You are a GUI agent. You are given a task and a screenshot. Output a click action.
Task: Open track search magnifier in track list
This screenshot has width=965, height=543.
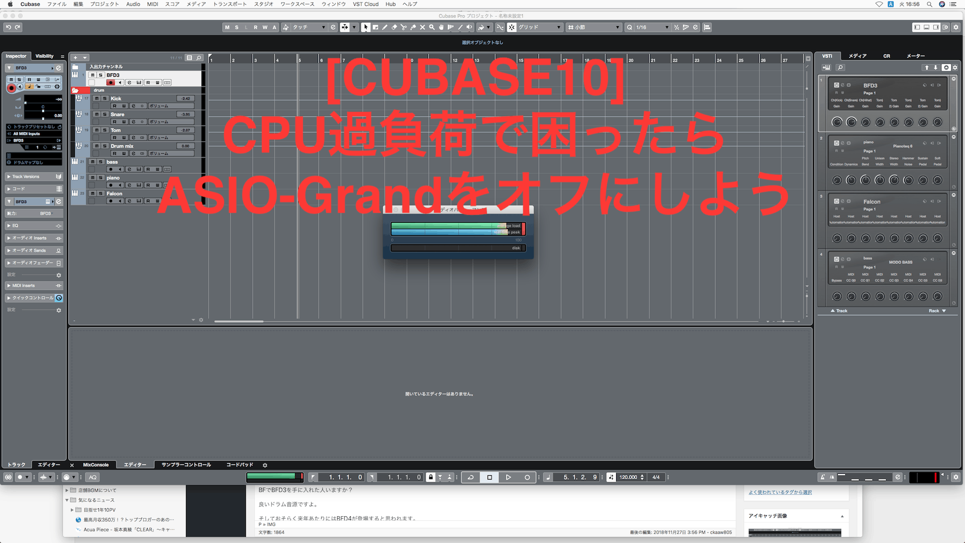tap(199, 58)
